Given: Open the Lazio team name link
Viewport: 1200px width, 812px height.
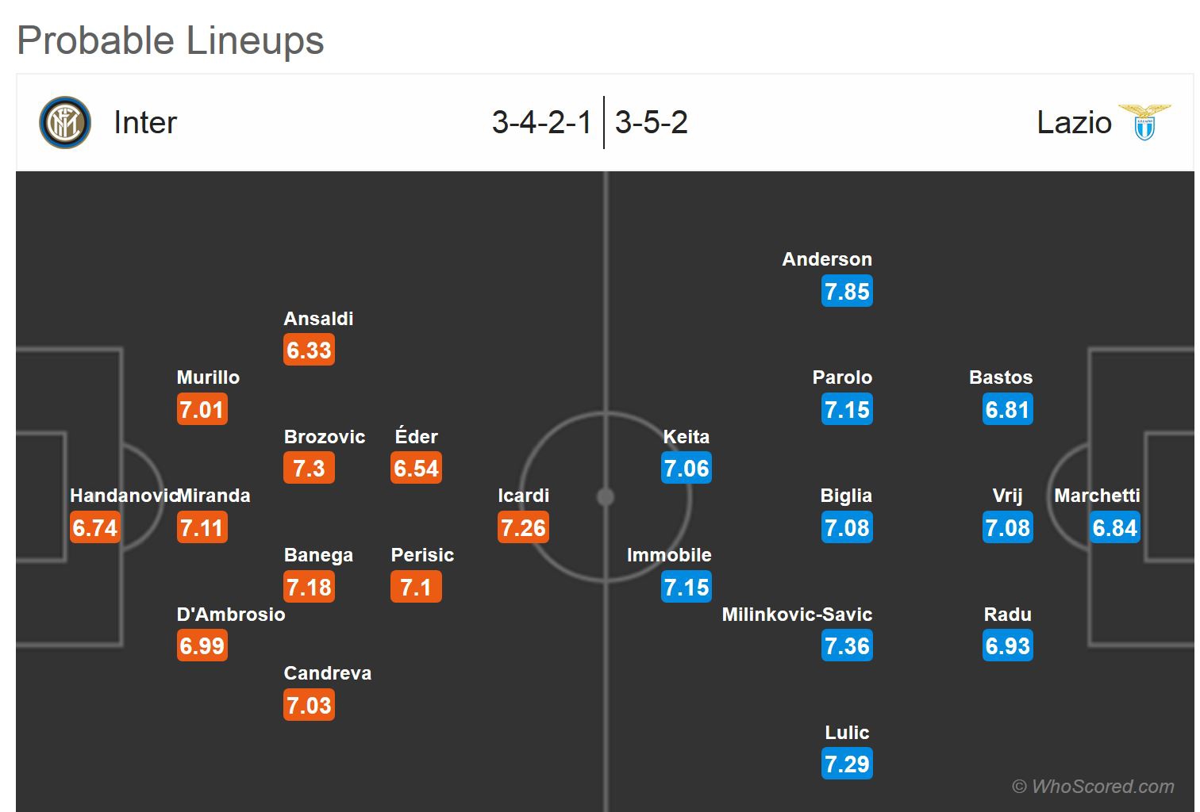Looking at the screenshot, I should click(x=1074, y=123).
